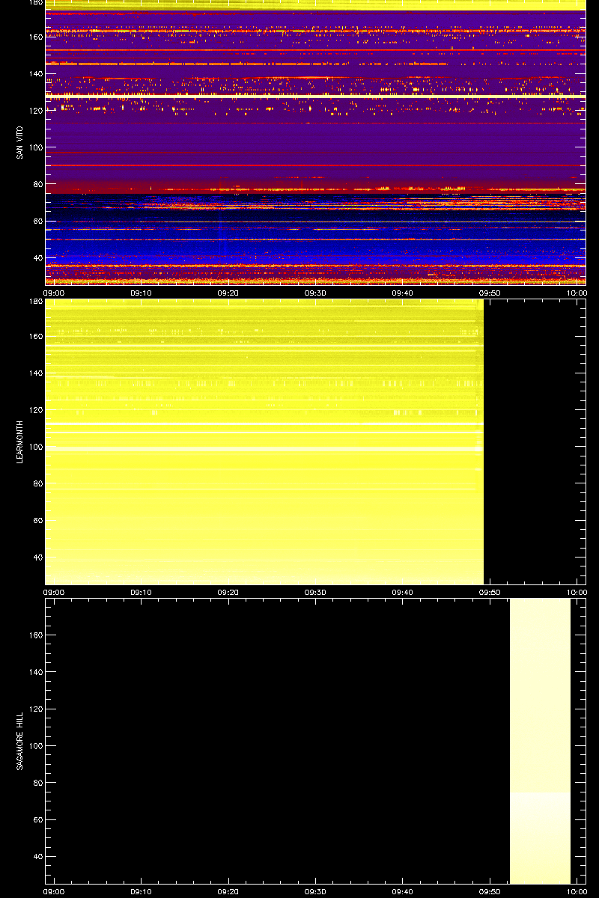Click the LEARMONTH axis label
Viewport: 599px width, 898px height.
pos(20,442)
